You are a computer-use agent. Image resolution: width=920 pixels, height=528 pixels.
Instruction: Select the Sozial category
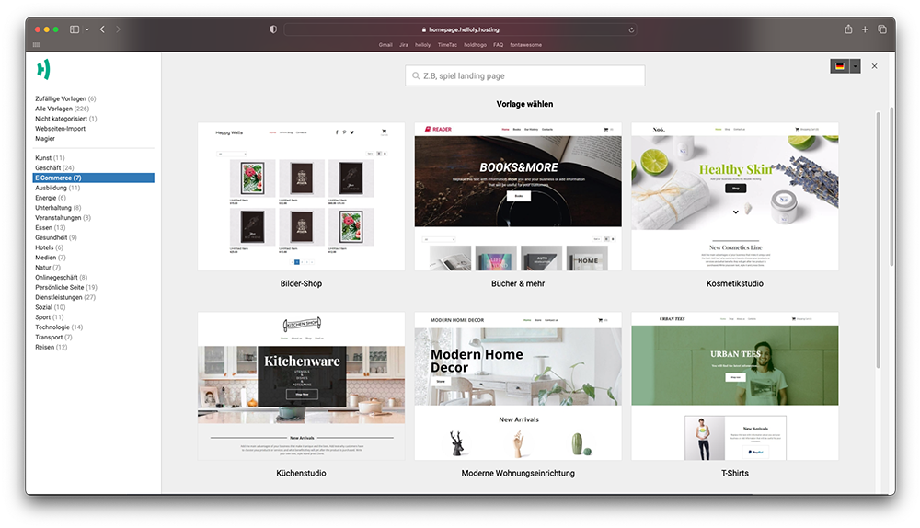(x=50, y=307)
